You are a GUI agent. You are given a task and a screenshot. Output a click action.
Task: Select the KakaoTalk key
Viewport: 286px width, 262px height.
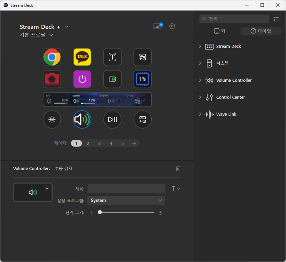82,57
